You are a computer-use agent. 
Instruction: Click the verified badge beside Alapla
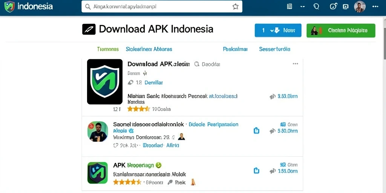pyautogui.click(x=131, y=131)
